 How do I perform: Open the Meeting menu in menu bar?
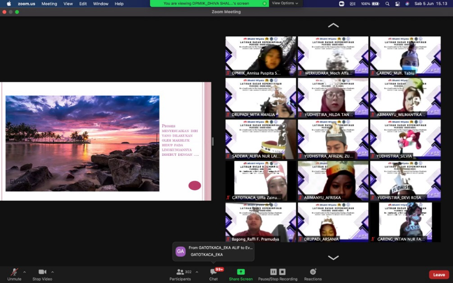49,4
